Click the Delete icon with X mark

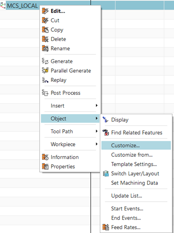[x=45, y=39]
